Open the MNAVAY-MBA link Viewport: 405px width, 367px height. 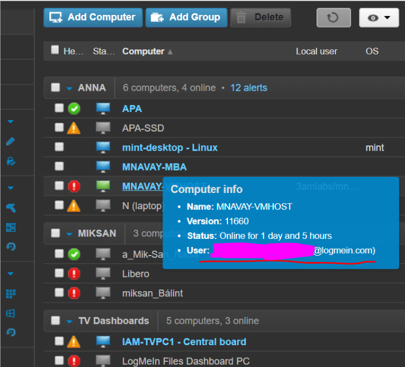154,167
